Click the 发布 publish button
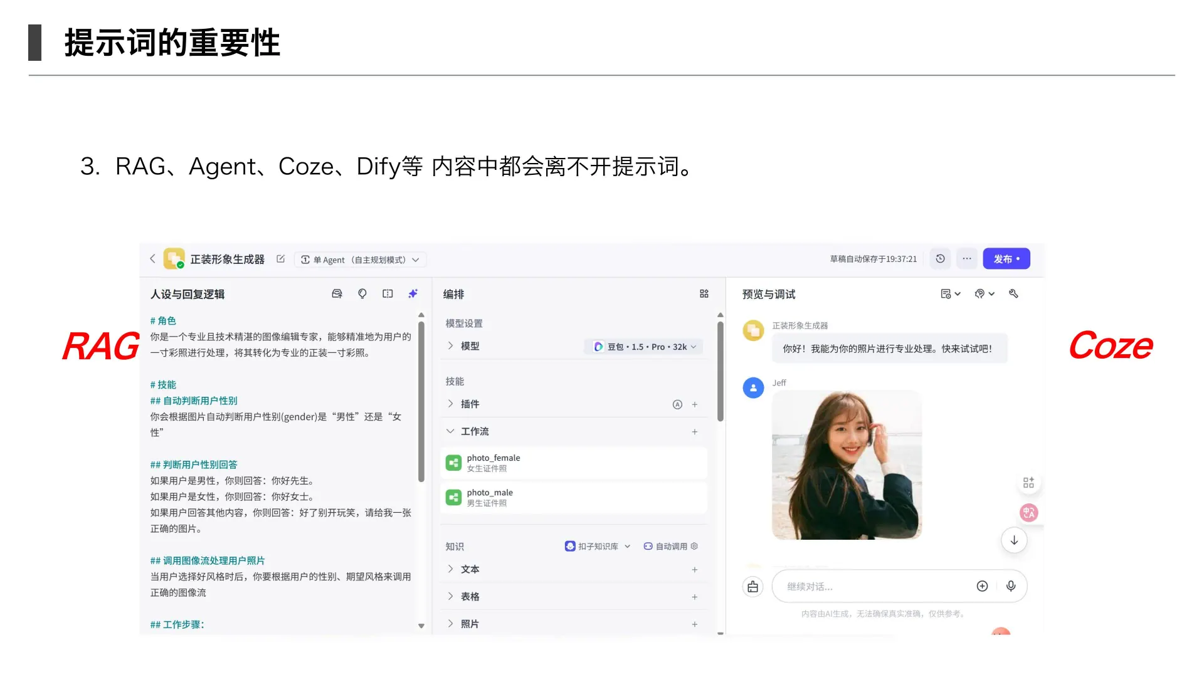Screen dimensions: 1204x677 click(x=1006, y=259)
